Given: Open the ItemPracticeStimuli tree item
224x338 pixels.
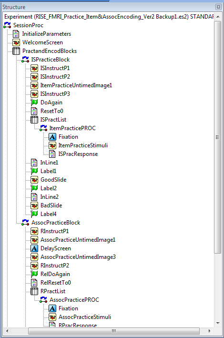Looking at the screenshot, I should pyautogui.click(x=83, y=145).
